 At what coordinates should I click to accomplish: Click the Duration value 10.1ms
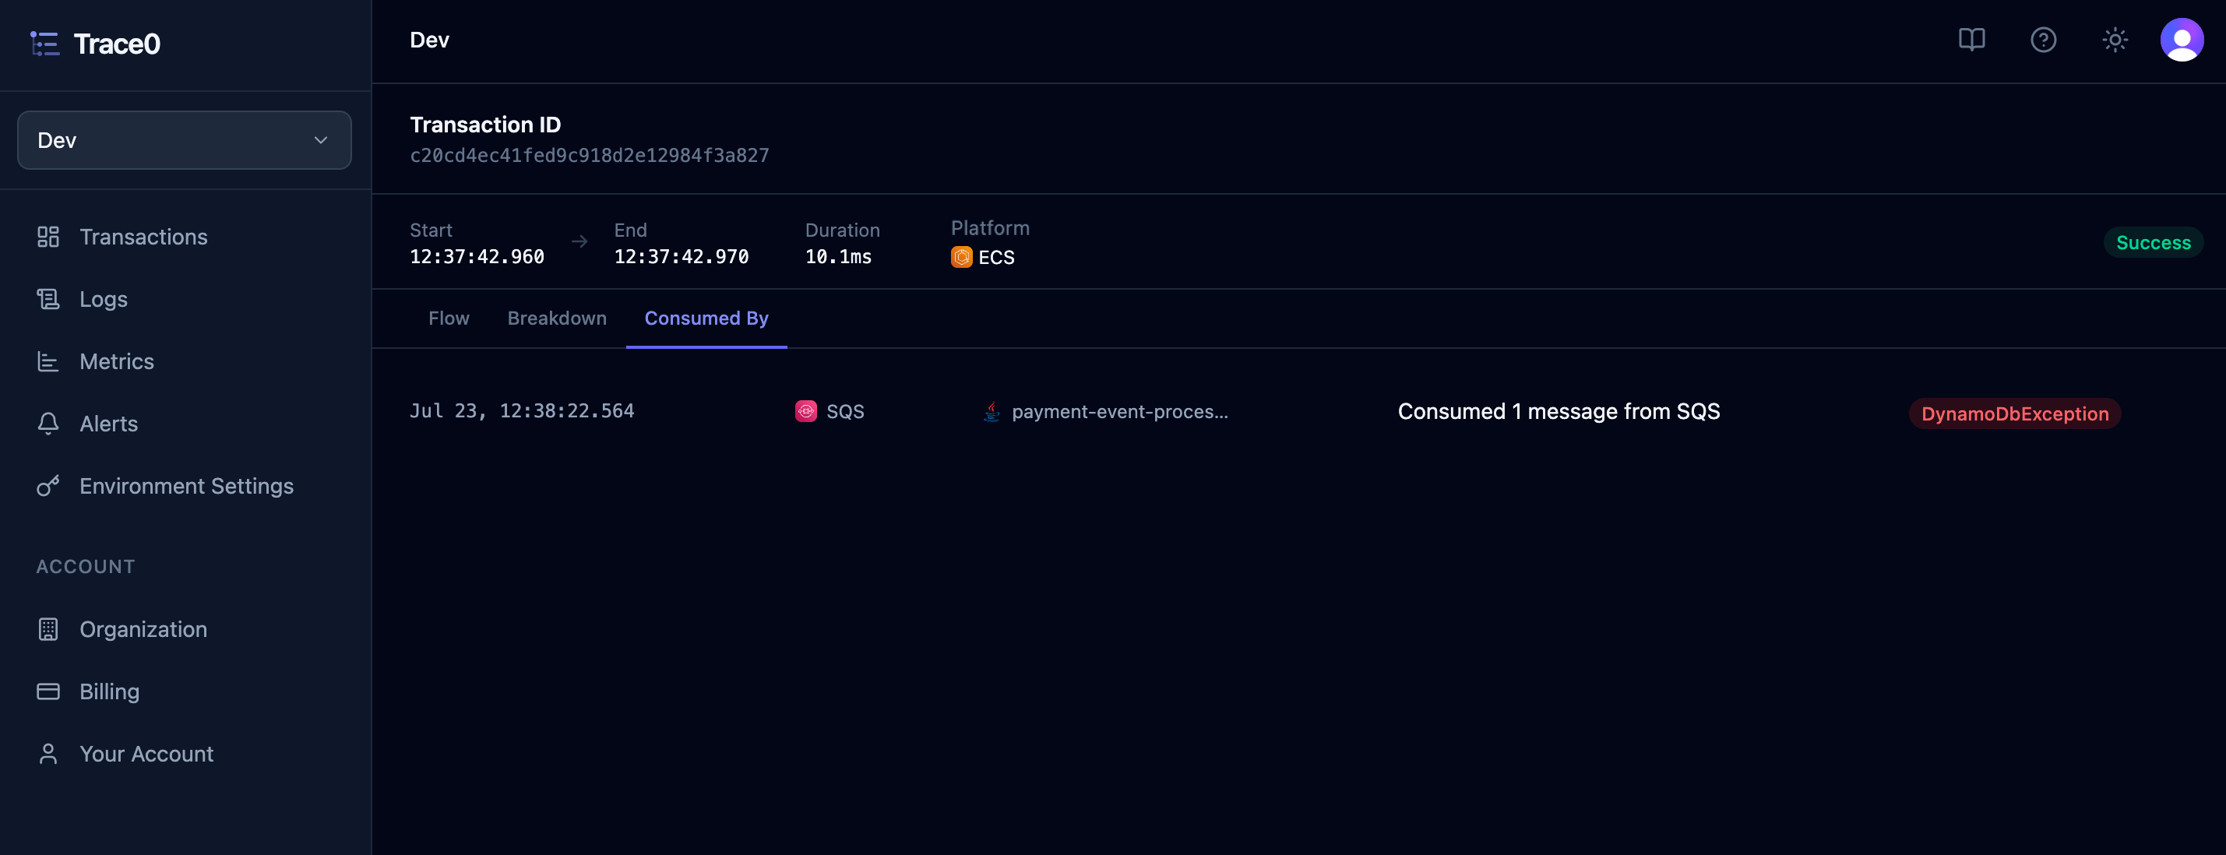pyautogui.click(x=838, y=256)
